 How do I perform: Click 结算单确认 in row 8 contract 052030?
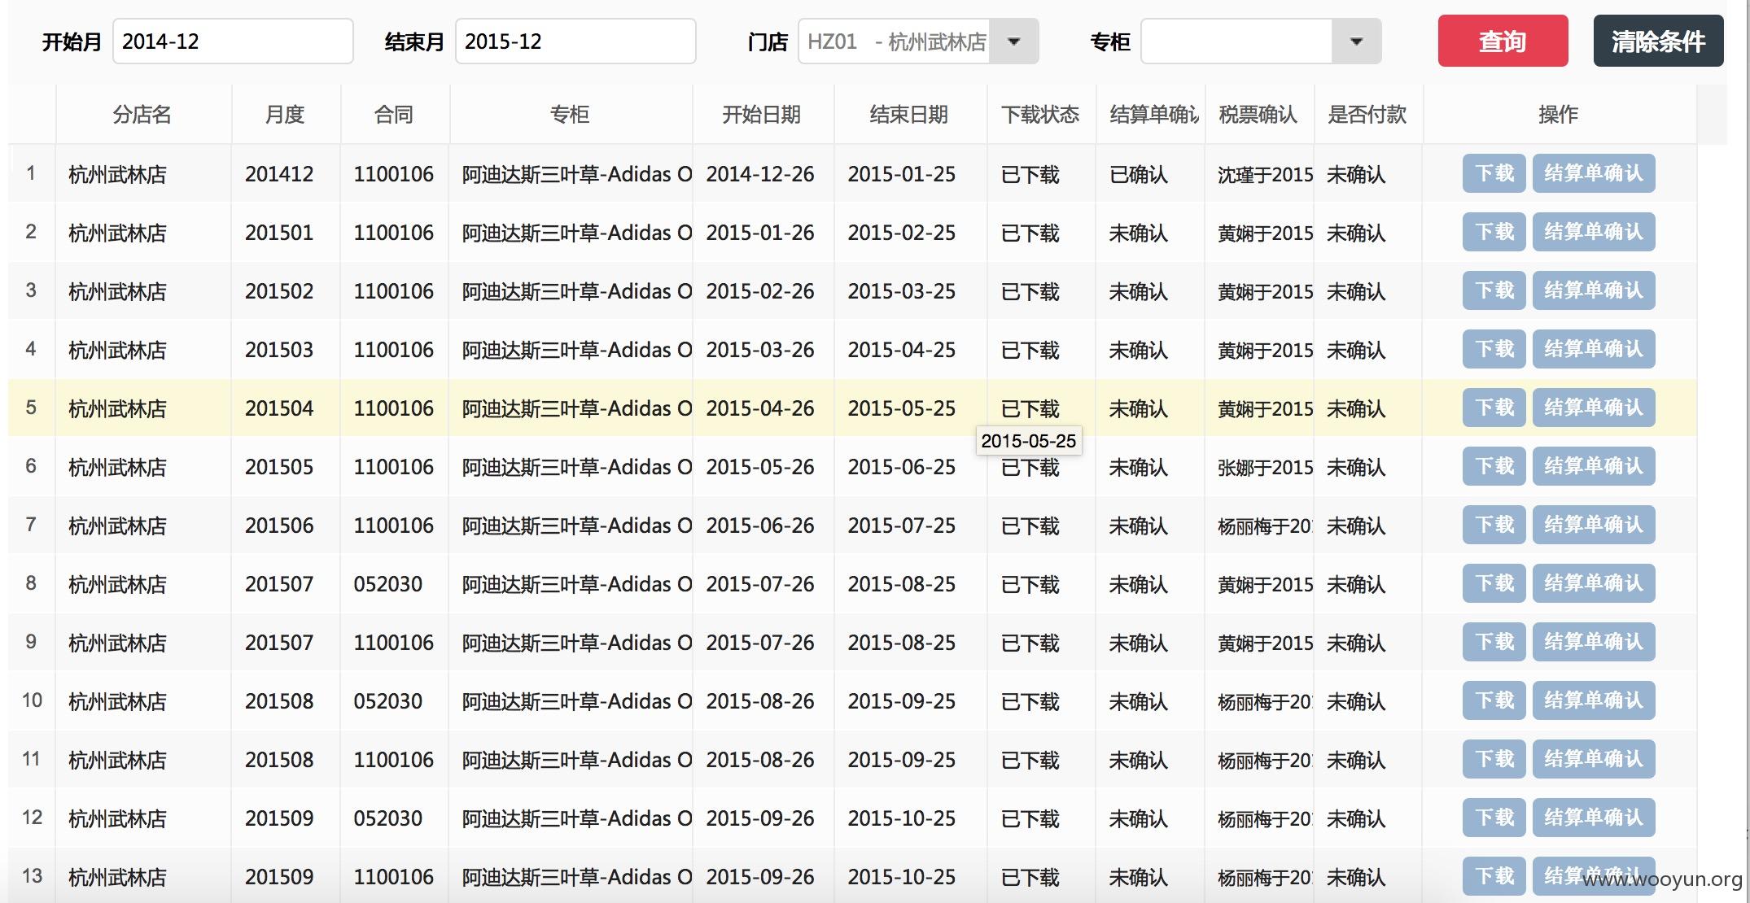pos(1594,583)
